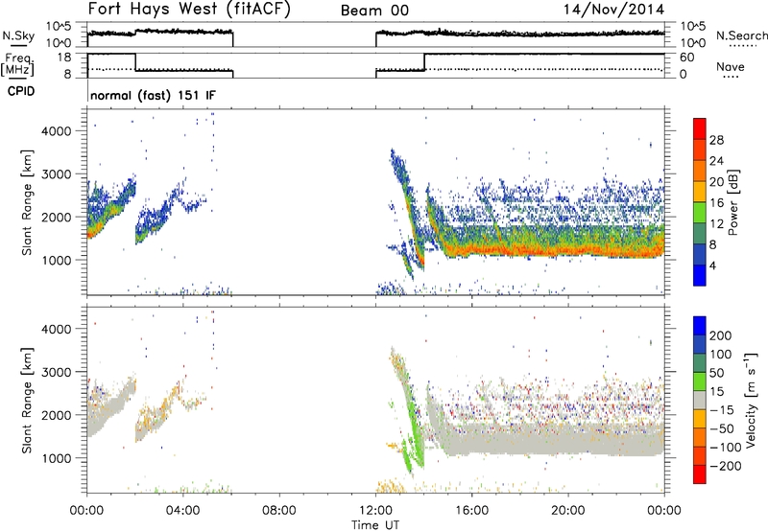This screenshot has height=531, width=768.
Task: Click the 'Slant Range [km]' label of power panel
Action: click(27, 202)
